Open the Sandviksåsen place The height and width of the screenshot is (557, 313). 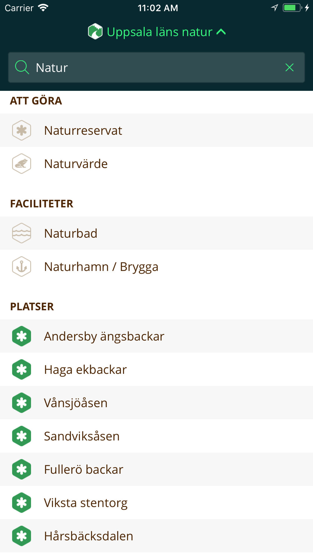click(156, 436)
